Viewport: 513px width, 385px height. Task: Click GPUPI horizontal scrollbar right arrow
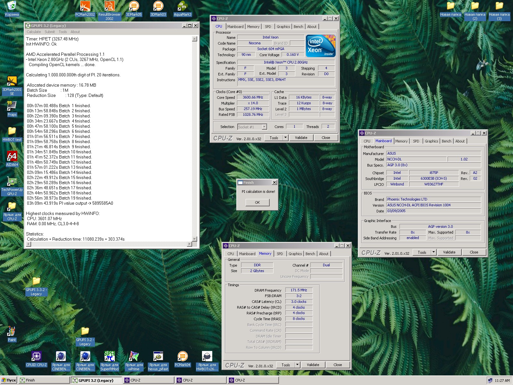coord(189,244)
